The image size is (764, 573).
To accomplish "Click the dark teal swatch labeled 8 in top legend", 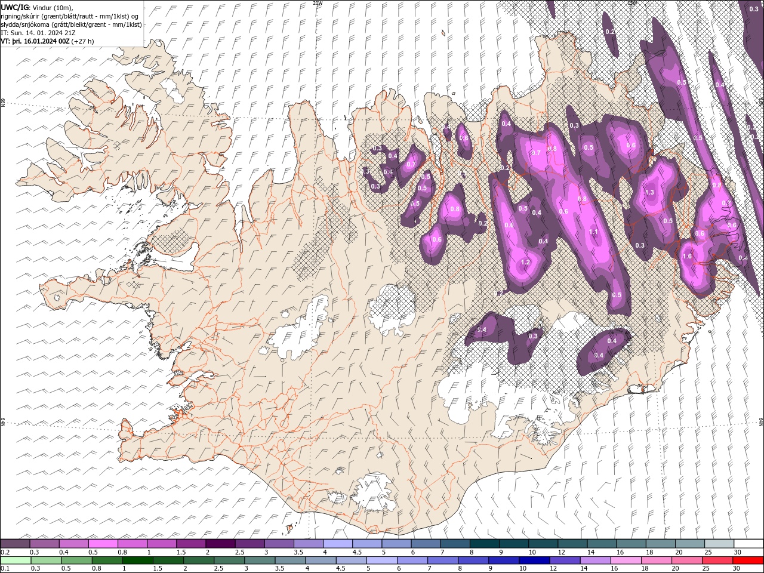I will [x=484, y=543].
